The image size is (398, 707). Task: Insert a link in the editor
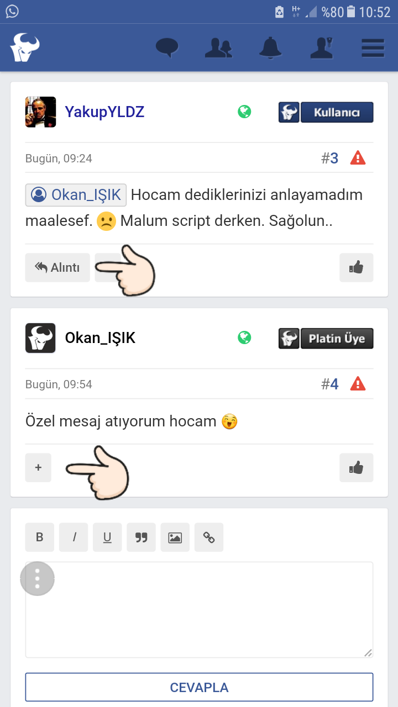pyautogui.click(x=209, y=537)
